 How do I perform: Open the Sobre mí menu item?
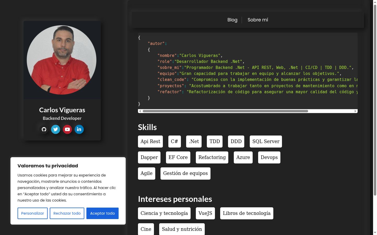(x=258, y=20)
